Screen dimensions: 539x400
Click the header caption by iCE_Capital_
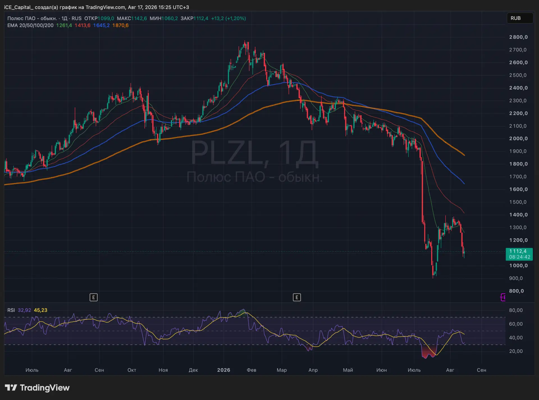click(97, 7)
